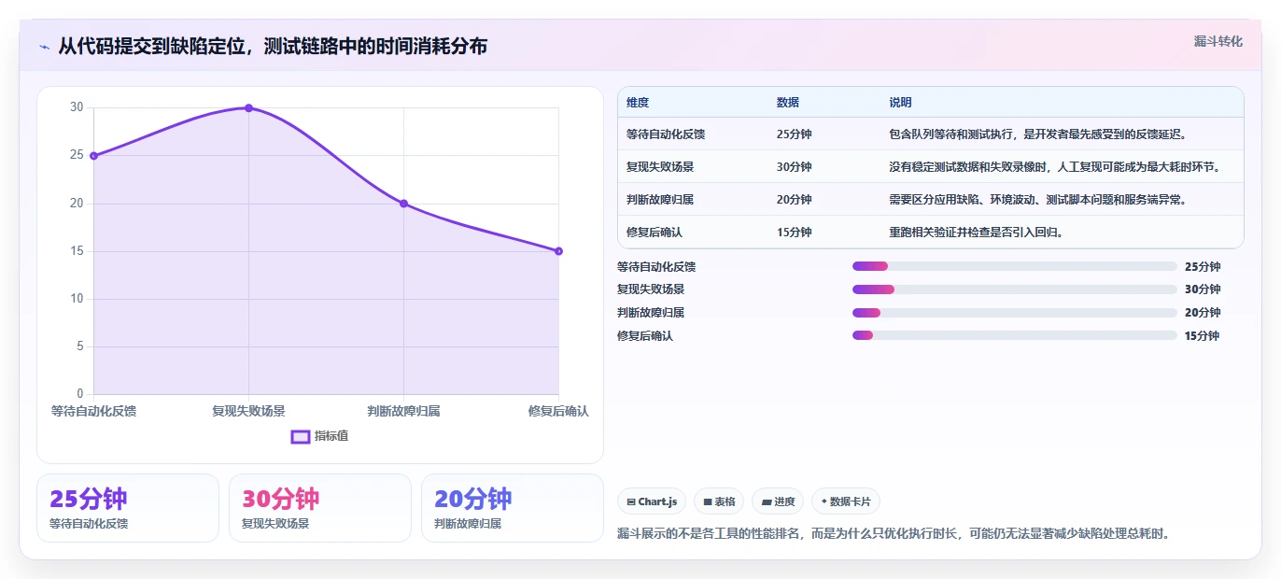The image size is (1281, 579).
Task: Click the 25分钟 value beside the progress bars
Action: [1203, 266]
